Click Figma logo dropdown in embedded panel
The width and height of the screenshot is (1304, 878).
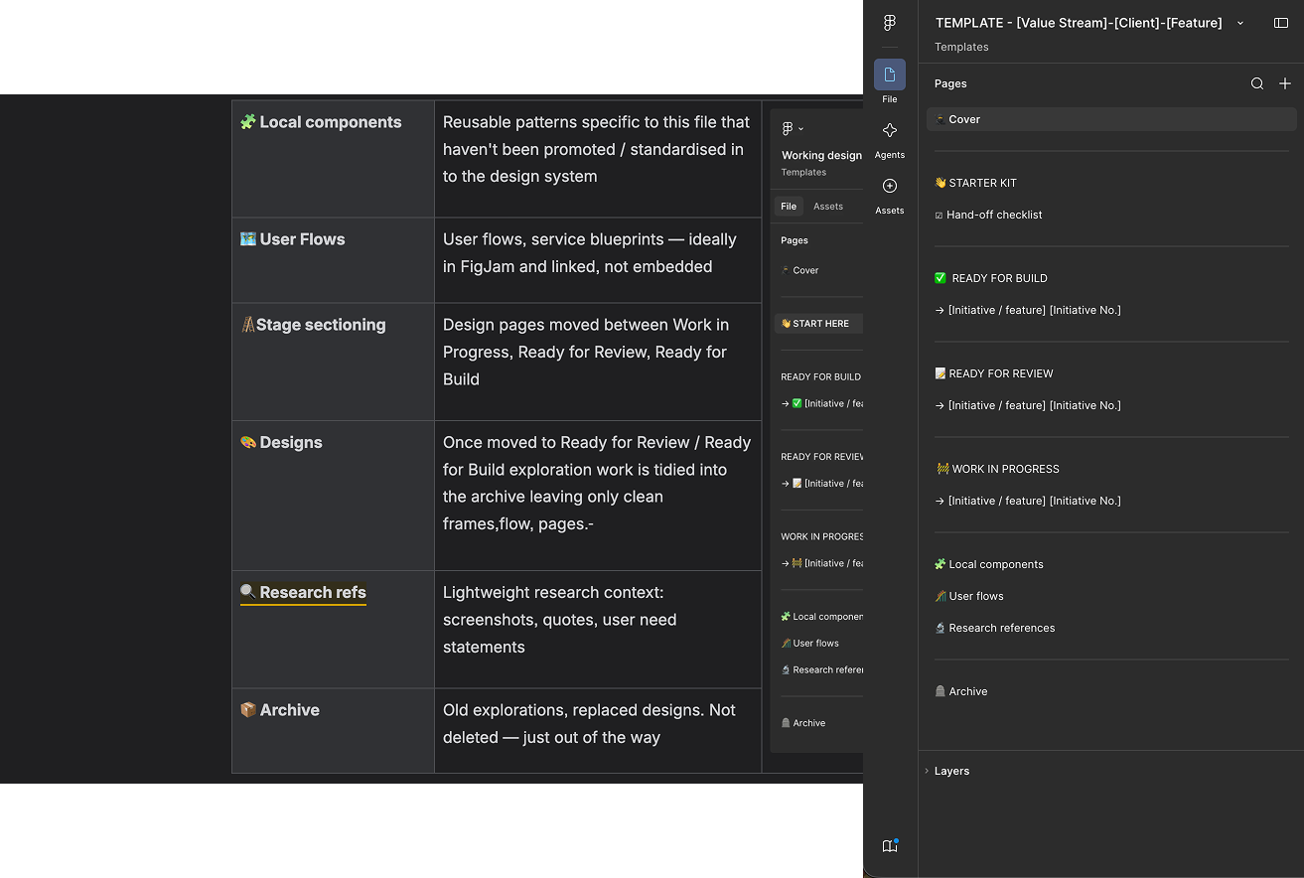click(x=793, y=128)
